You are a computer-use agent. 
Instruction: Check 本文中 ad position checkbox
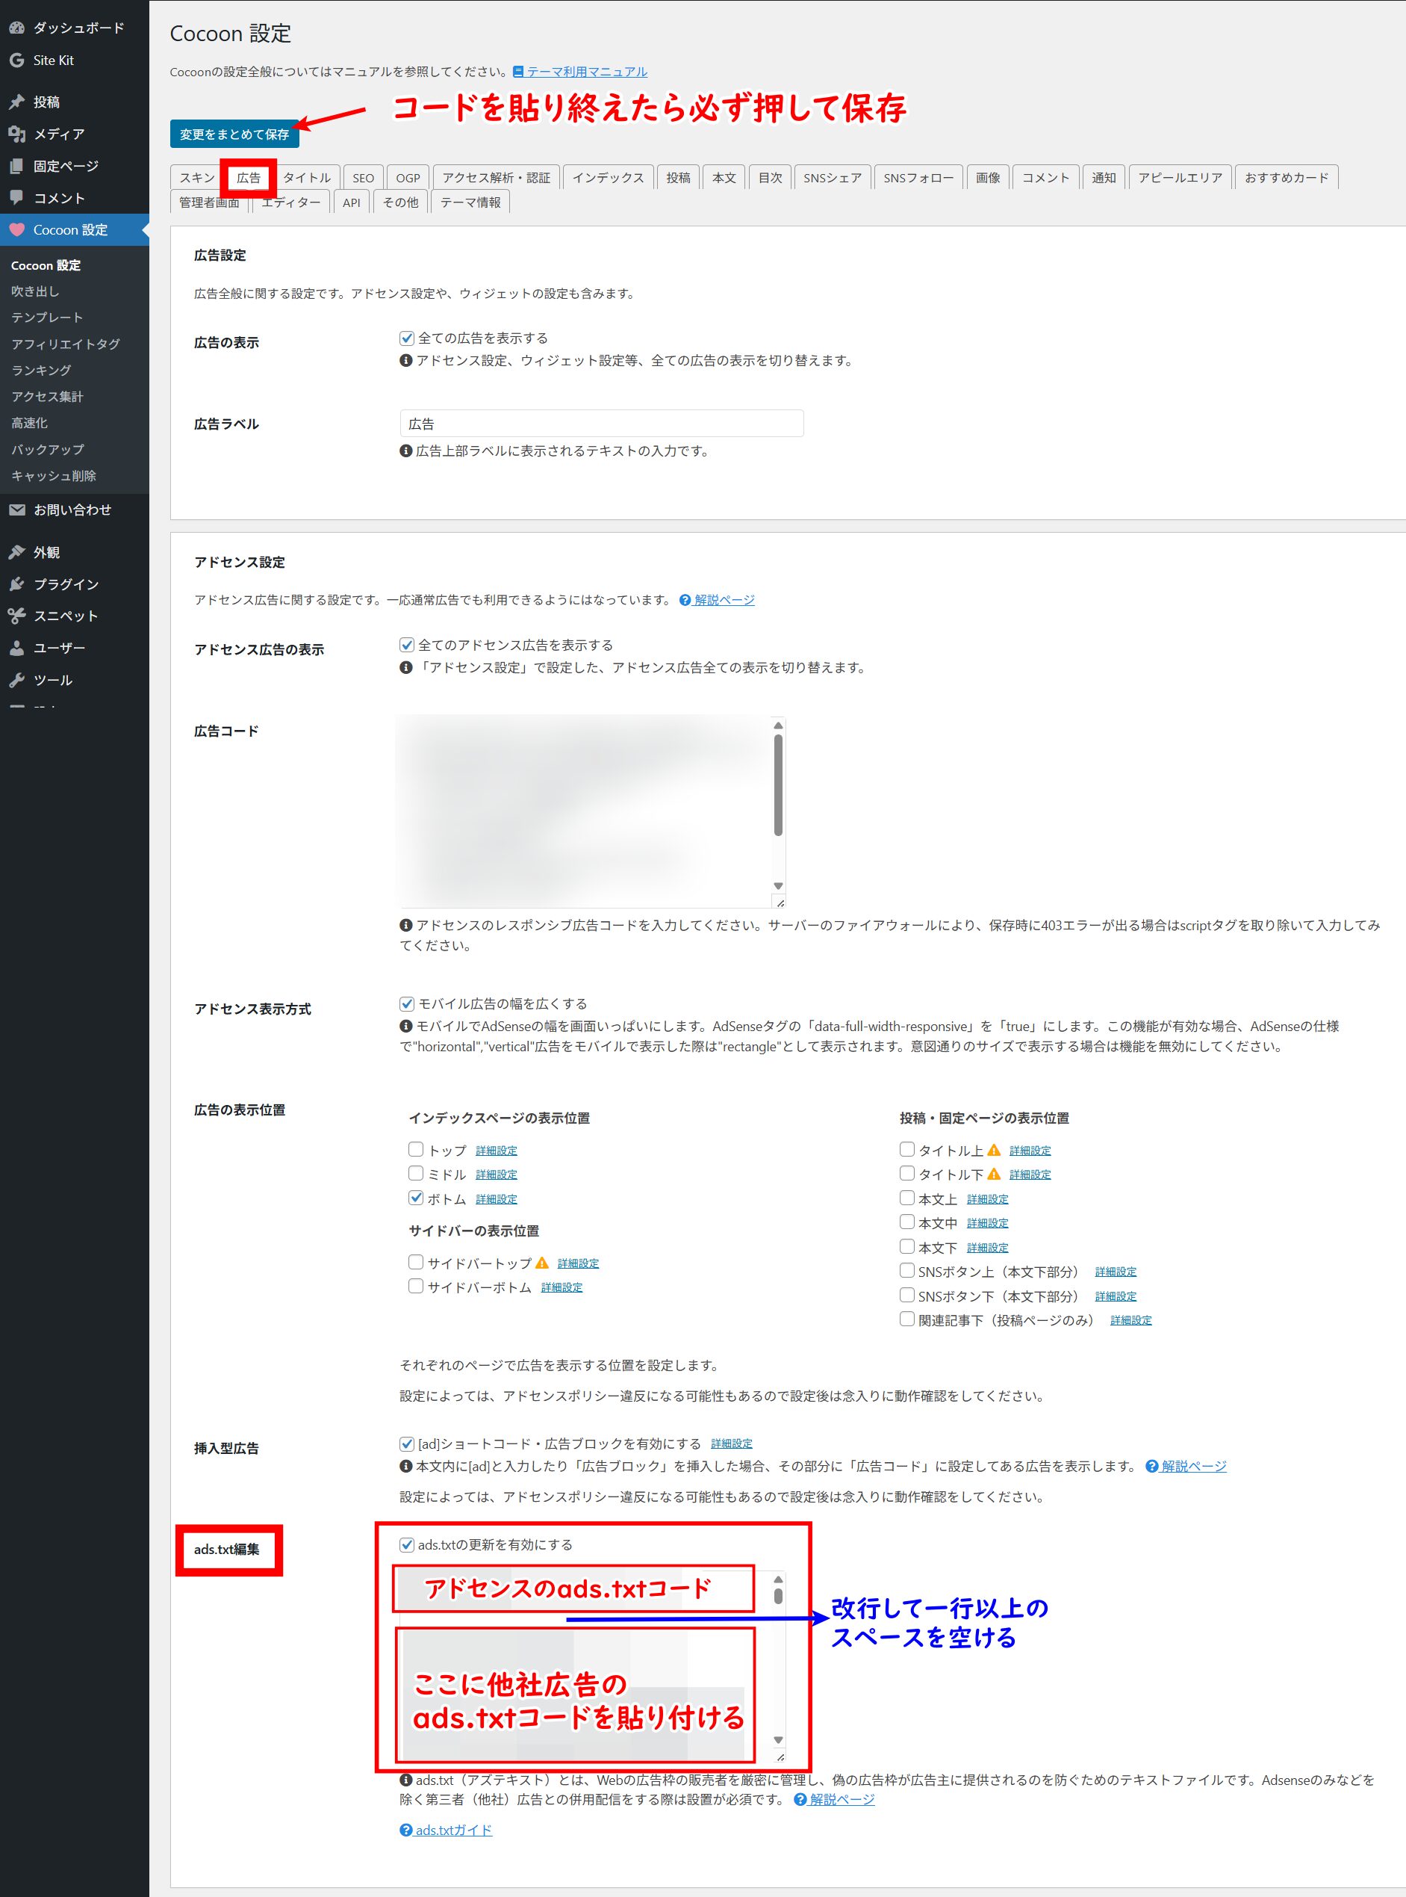pos(907,1222)
